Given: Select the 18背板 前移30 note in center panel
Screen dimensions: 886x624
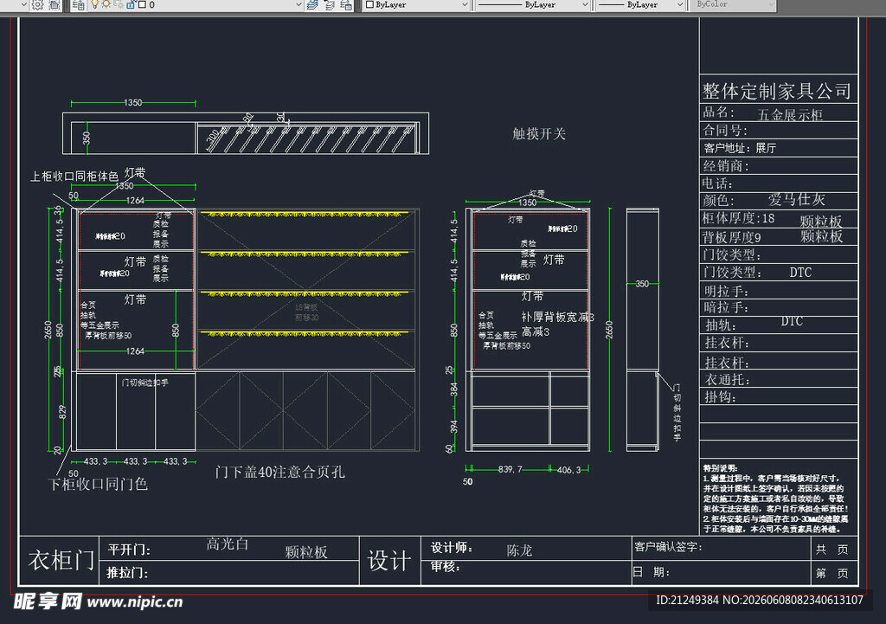Looking at the screenshot, I should (306, 312).
